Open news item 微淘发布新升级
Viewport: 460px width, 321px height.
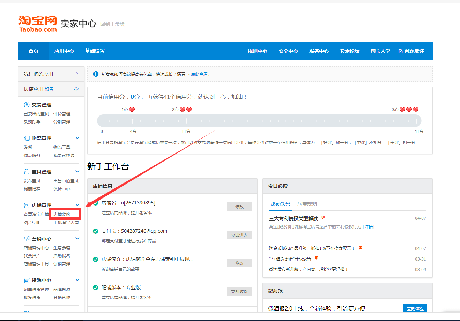point(308,269)
